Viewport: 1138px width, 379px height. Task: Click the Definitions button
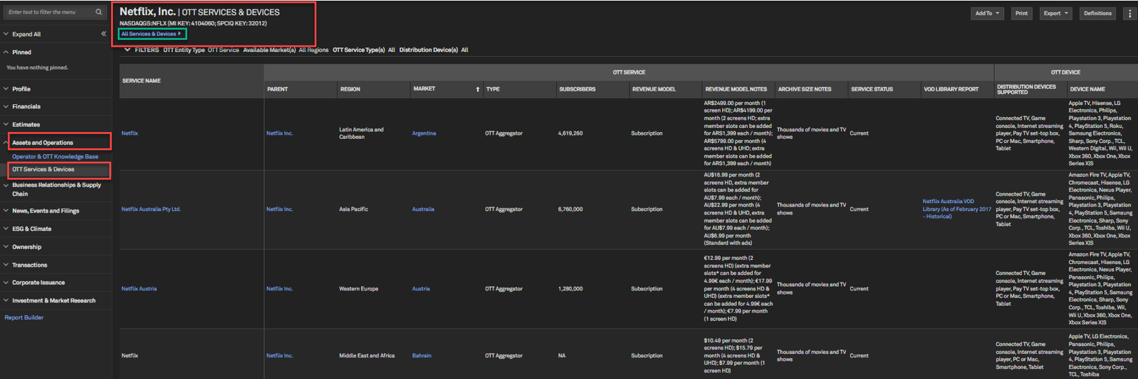[x=1097, y=14]
